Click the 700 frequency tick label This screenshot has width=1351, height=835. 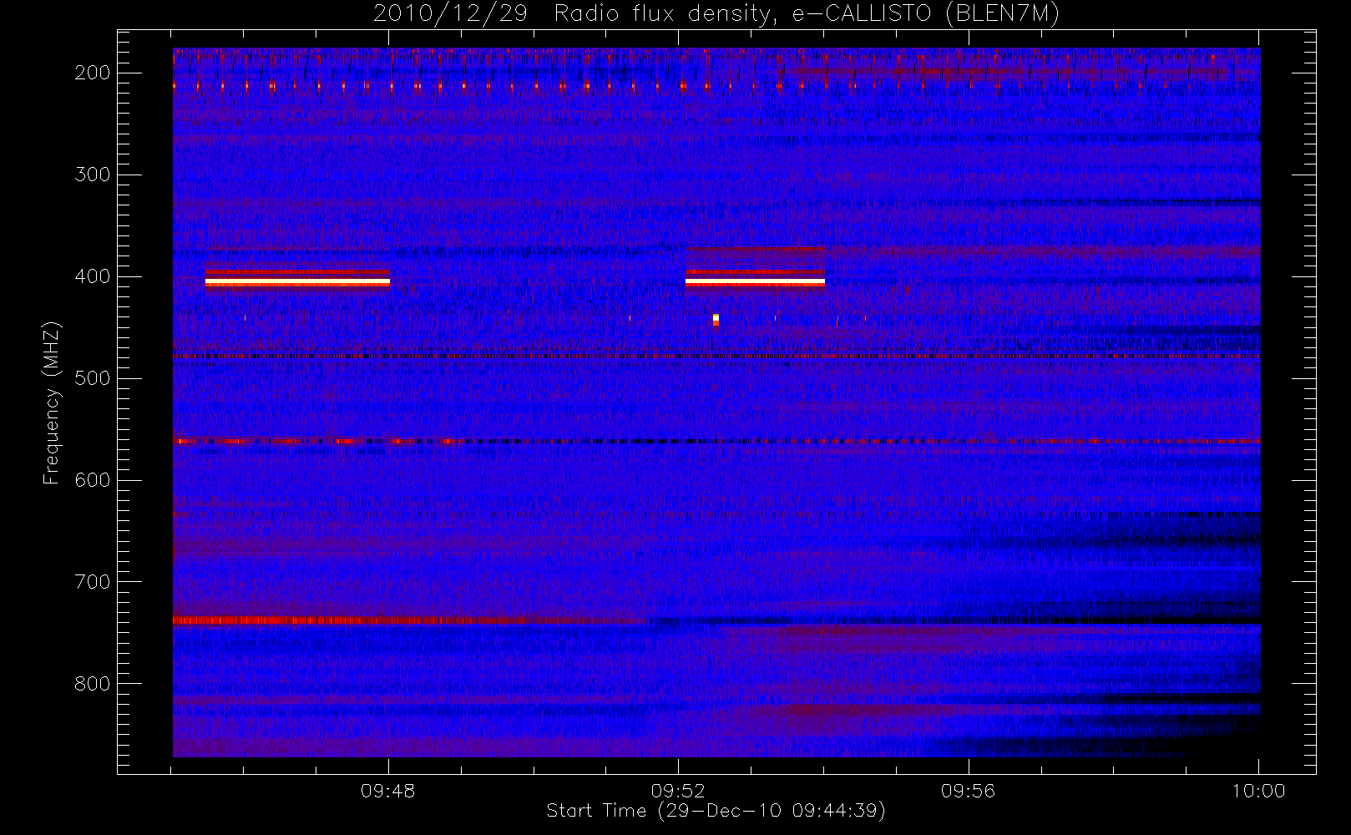click(x=92, y=582)
